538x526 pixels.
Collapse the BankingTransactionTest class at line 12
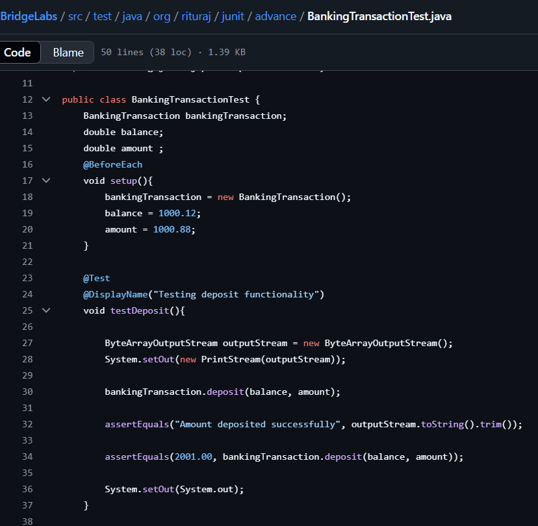tap(46, 99)
